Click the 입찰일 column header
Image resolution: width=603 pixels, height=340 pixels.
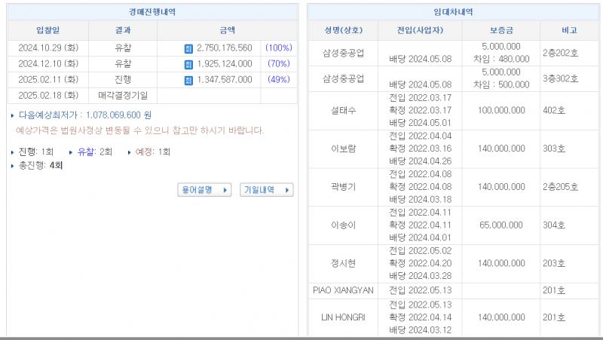point(48,30)
